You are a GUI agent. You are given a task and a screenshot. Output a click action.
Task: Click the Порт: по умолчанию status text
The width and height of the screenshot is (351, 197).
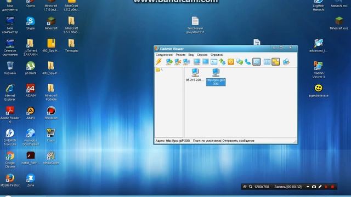[207, 141]
